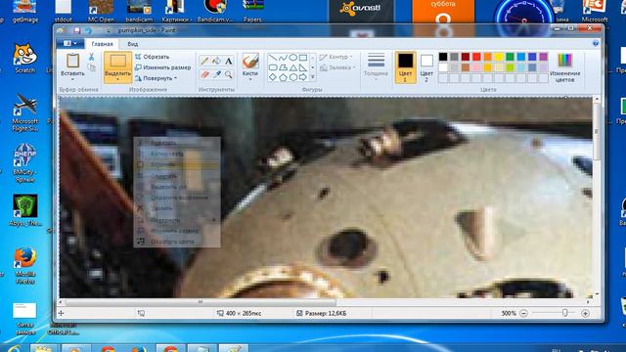Screen dimensions: 626x352
Task: Choose the Curve shape
Action: (x=283, y=58)
